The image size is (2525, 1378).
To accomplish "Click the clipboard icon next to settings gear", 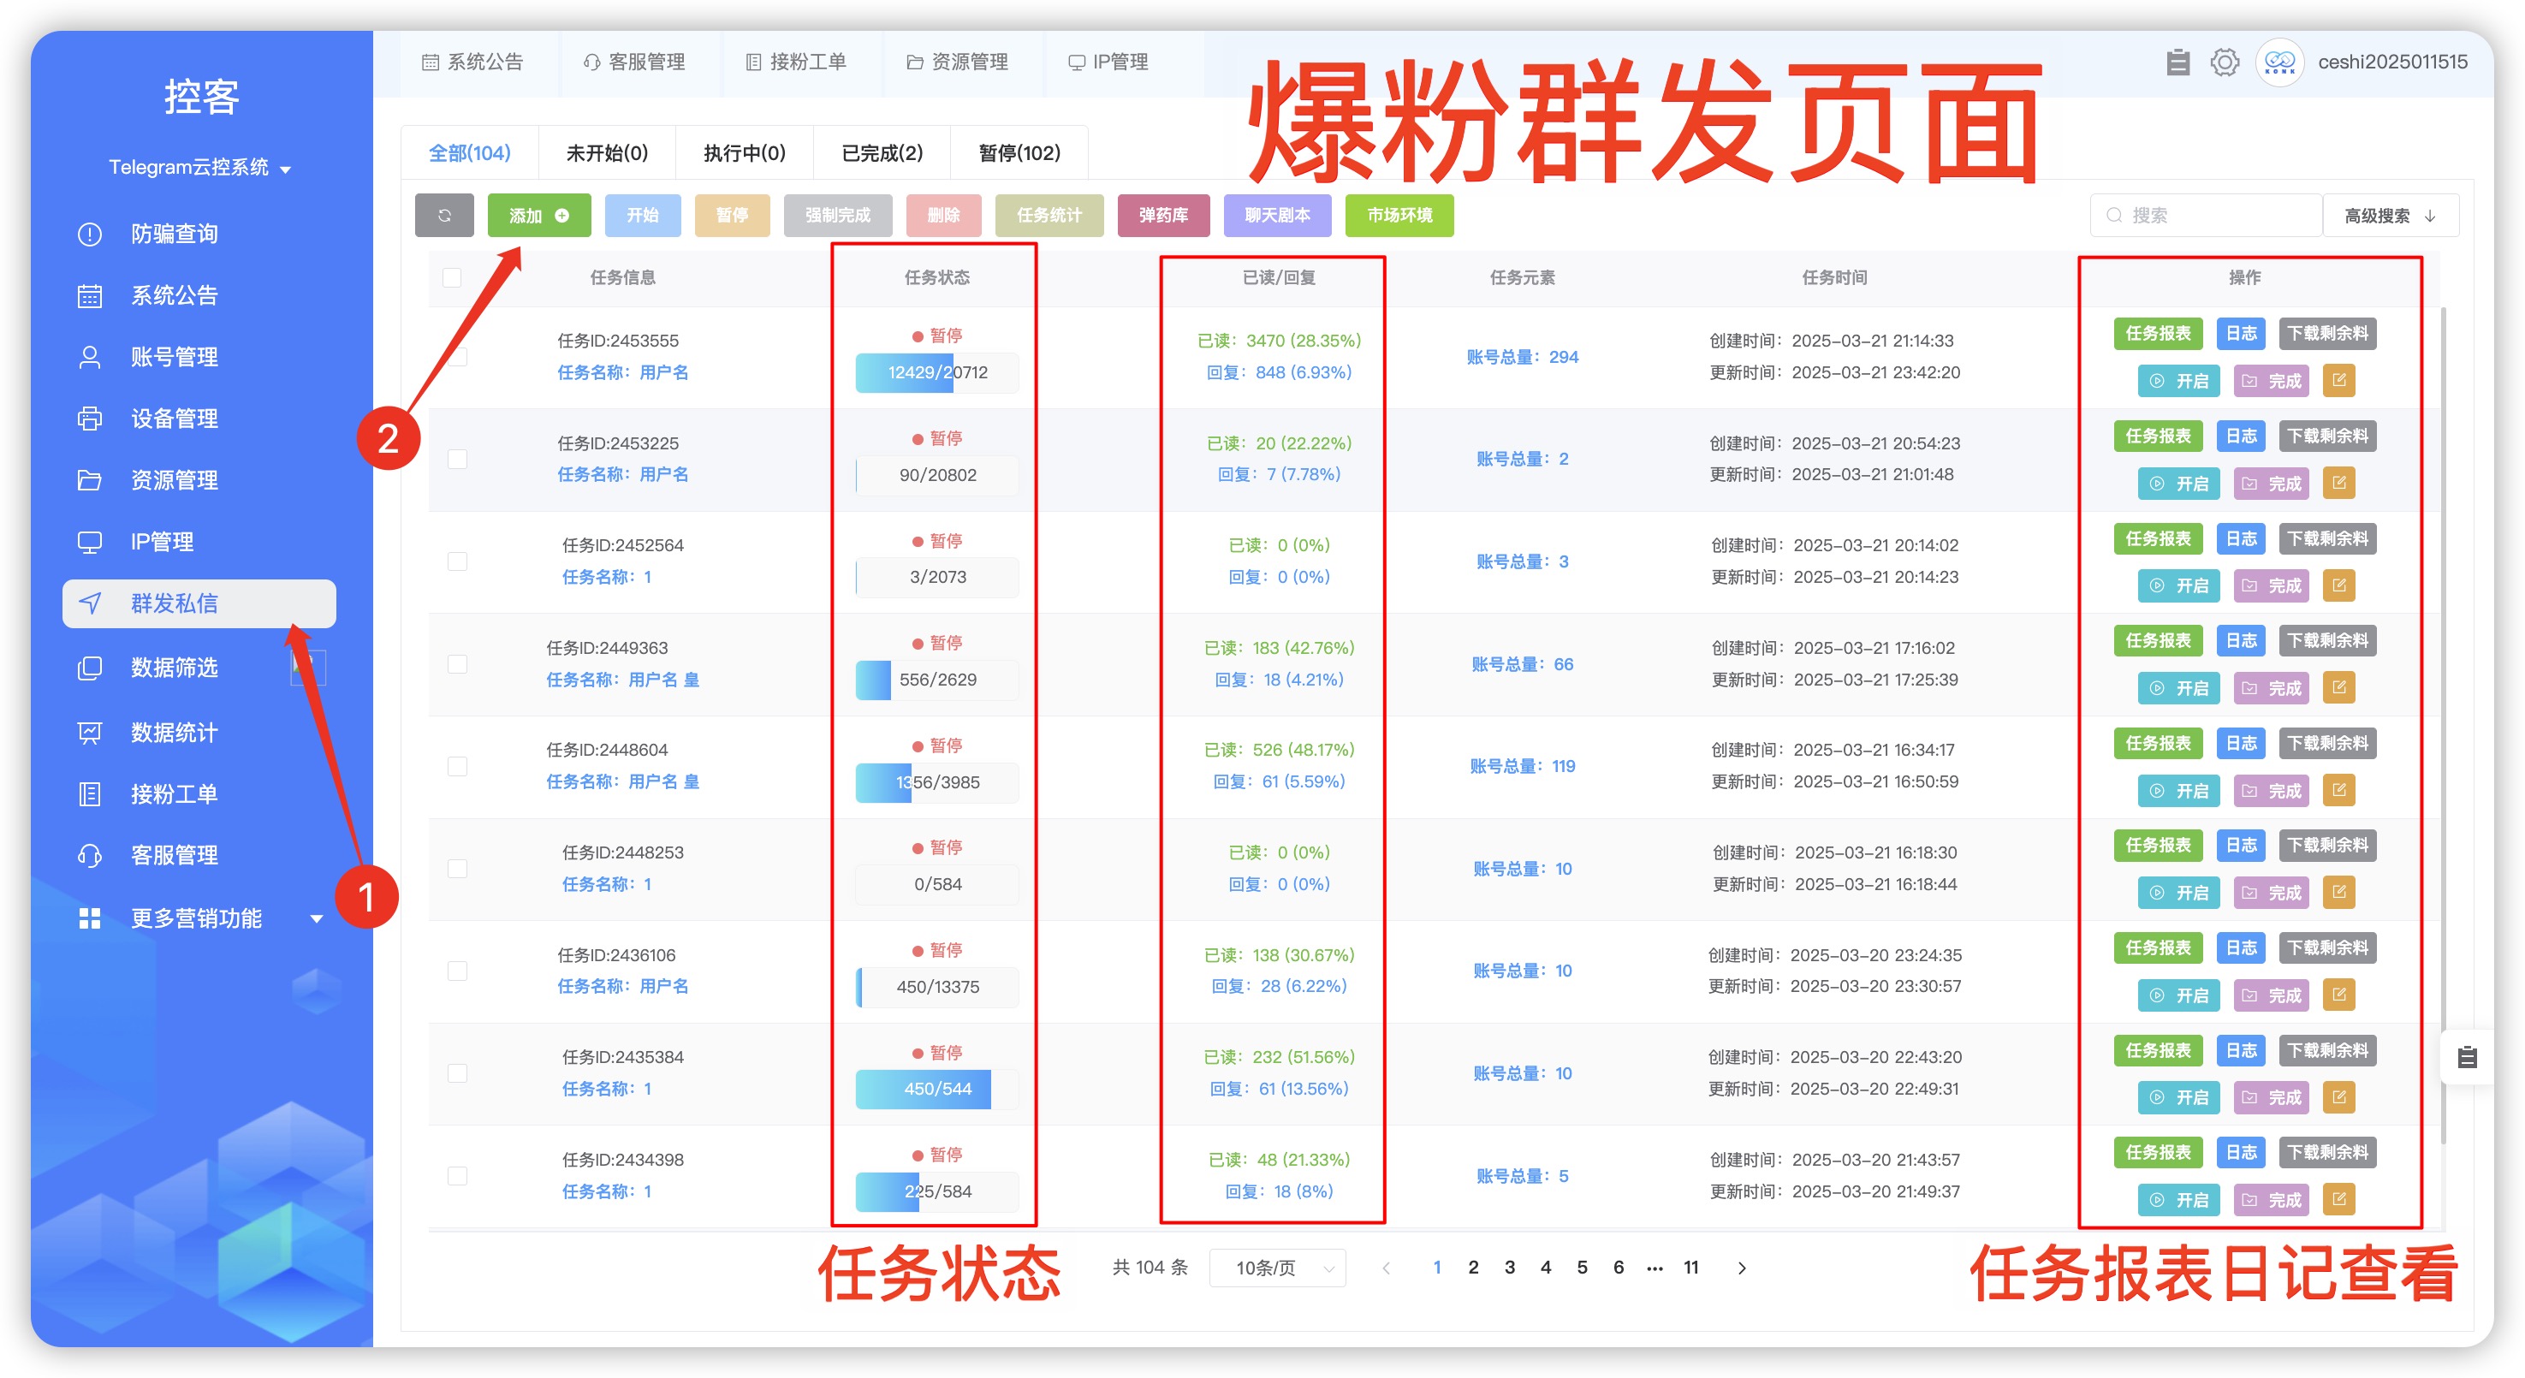I will 2177,62.
